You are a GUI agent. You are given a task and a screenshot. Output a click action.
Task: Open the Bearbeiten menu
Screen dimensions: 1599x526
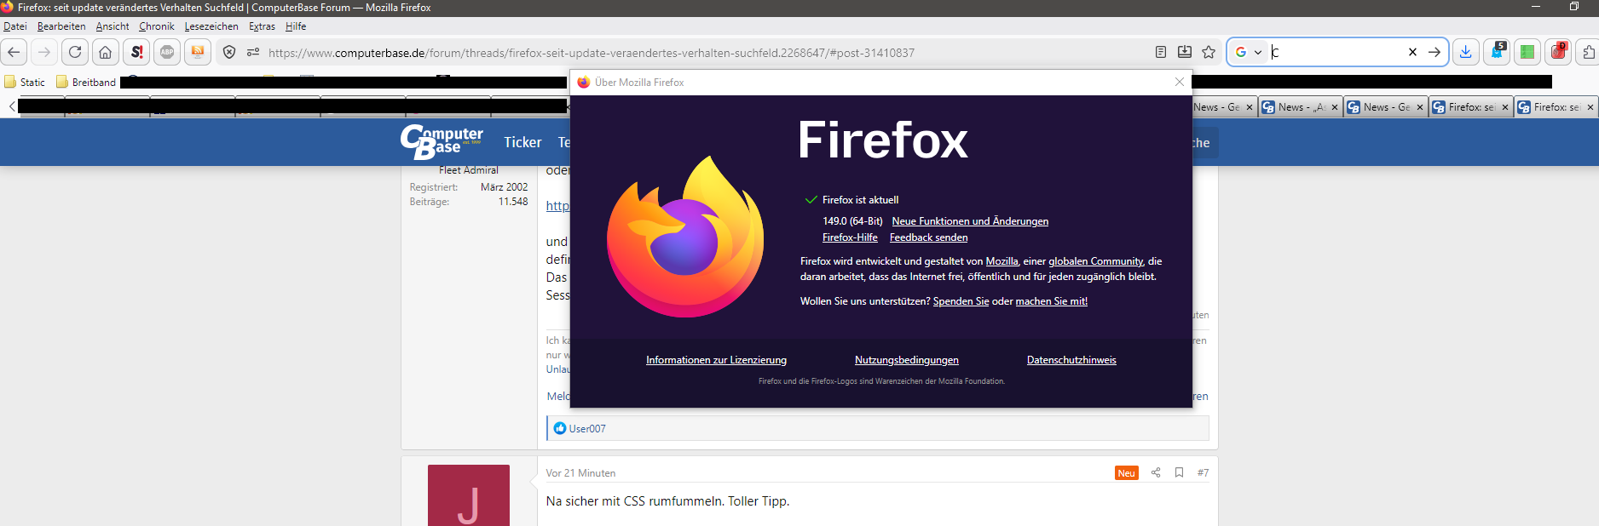(61, 26)
